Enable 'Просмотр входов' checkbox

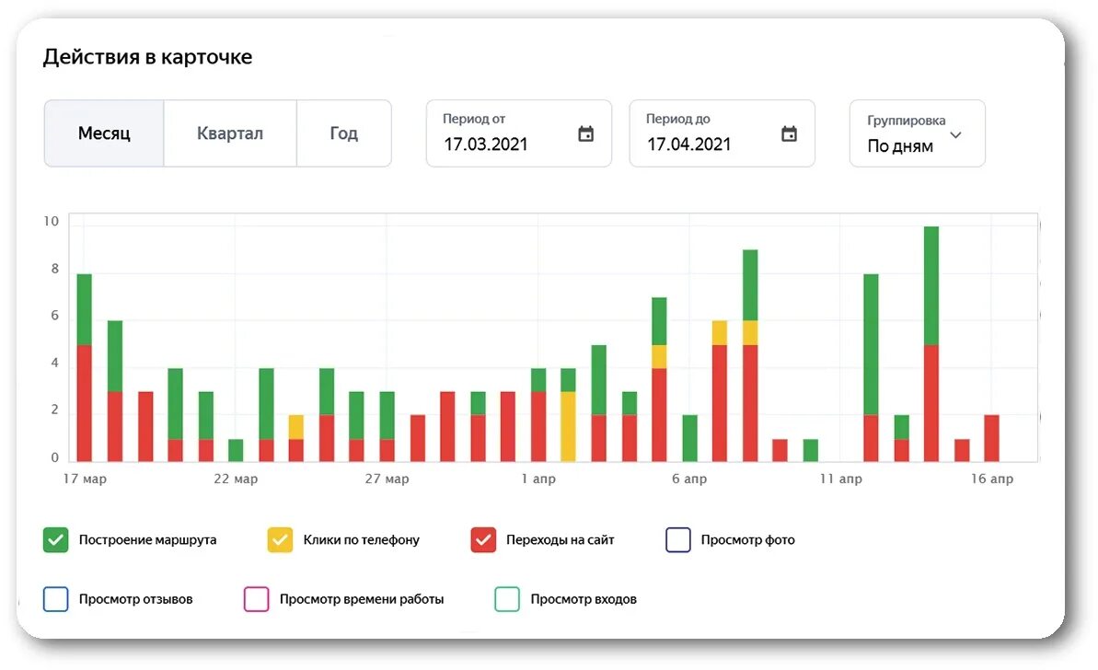tap(507, 599)
